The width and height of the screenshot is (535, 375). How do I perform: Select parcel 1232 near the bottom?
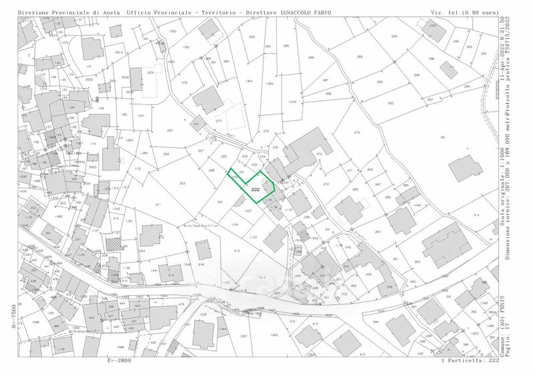203,314
